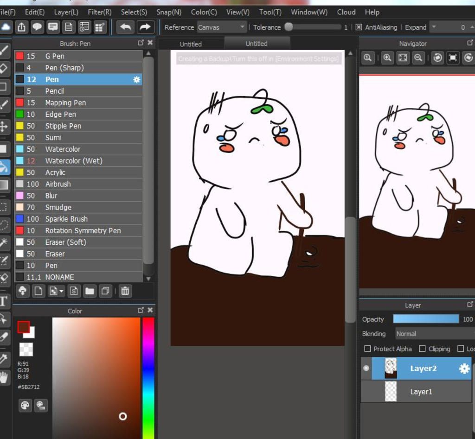Enable the Clipping checkbox
Screen dimensions: 475x439
click(x=422, y=349)
